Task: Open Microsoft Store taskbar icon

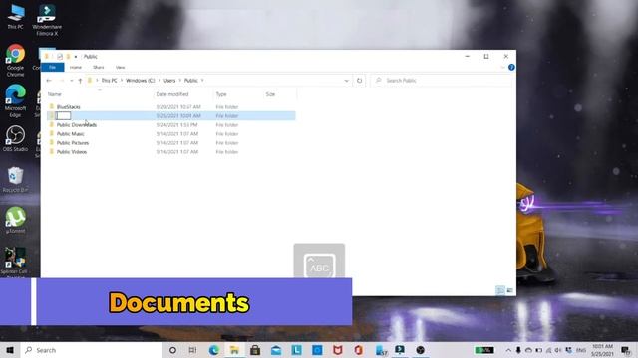Action: tap(255, 350)
